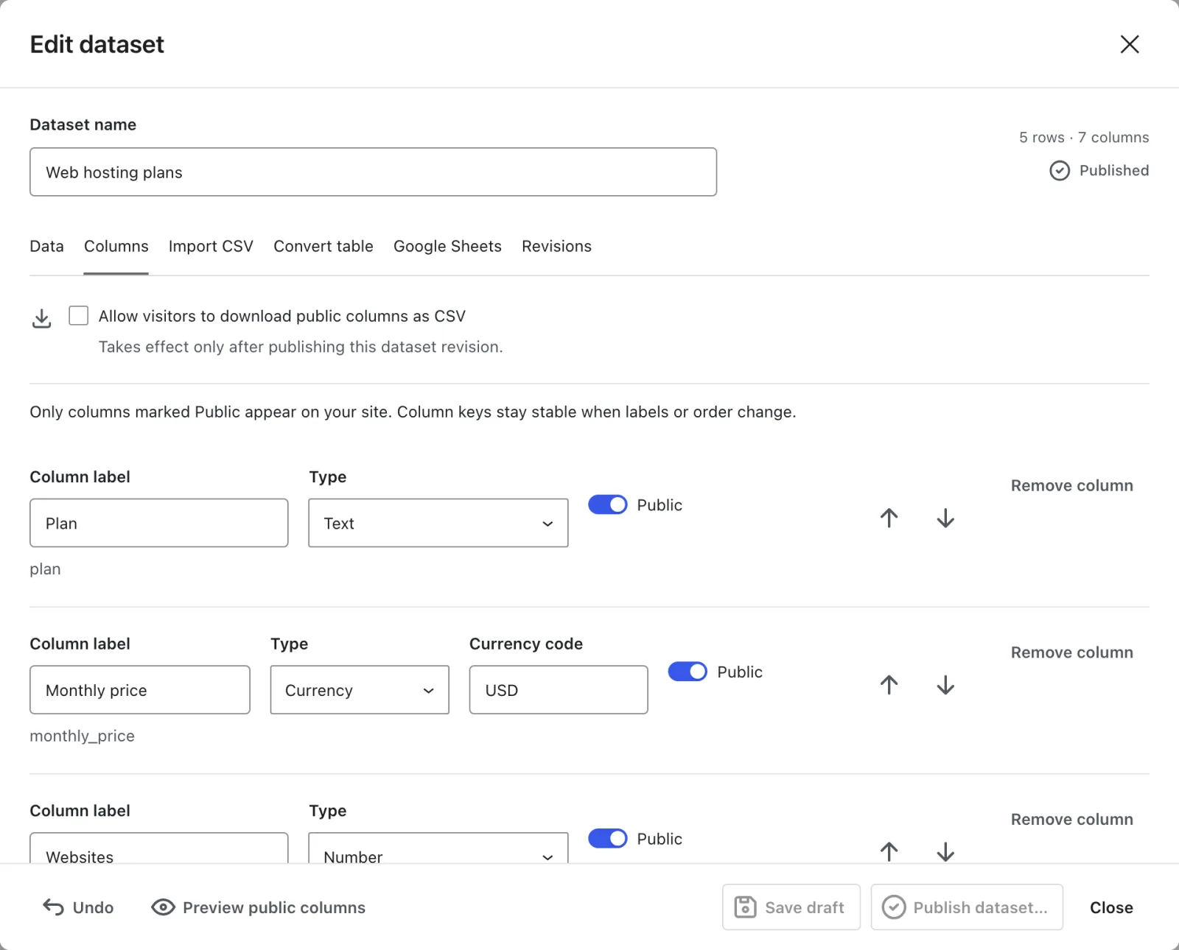Open the Type dropdown showing Text
The image size is (1179, 950).
pos(438,523)
